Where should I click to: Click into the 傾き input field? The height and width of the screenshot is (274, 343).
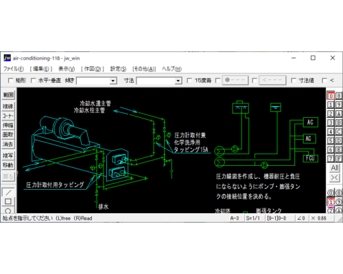click(93, 81)
